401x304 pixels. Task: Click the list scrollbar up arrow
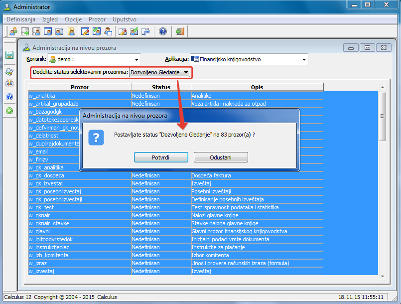point(383,88)
